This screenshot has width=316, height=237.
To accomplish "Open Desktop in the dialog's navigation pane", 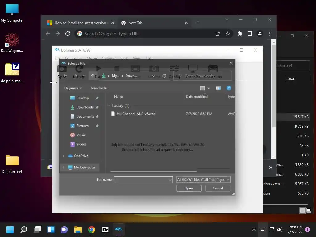I will pos(82,98).
